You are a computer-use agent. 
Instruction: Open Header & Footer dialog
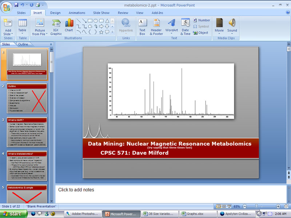[156, 27]
